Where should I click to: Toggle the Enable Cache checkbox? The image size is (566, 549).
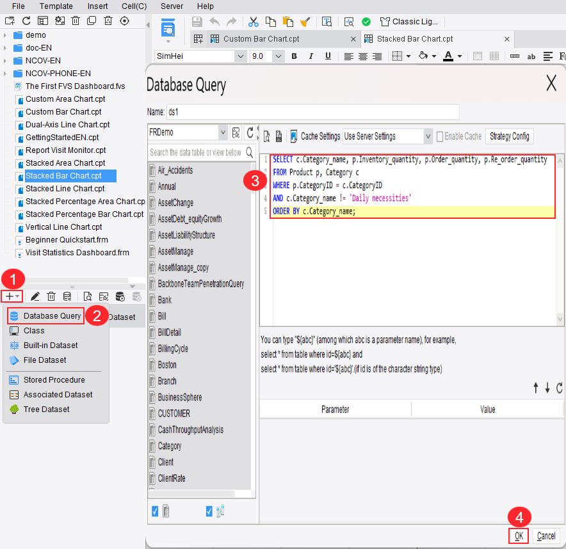pyautogui.click(x=440, y=136)
